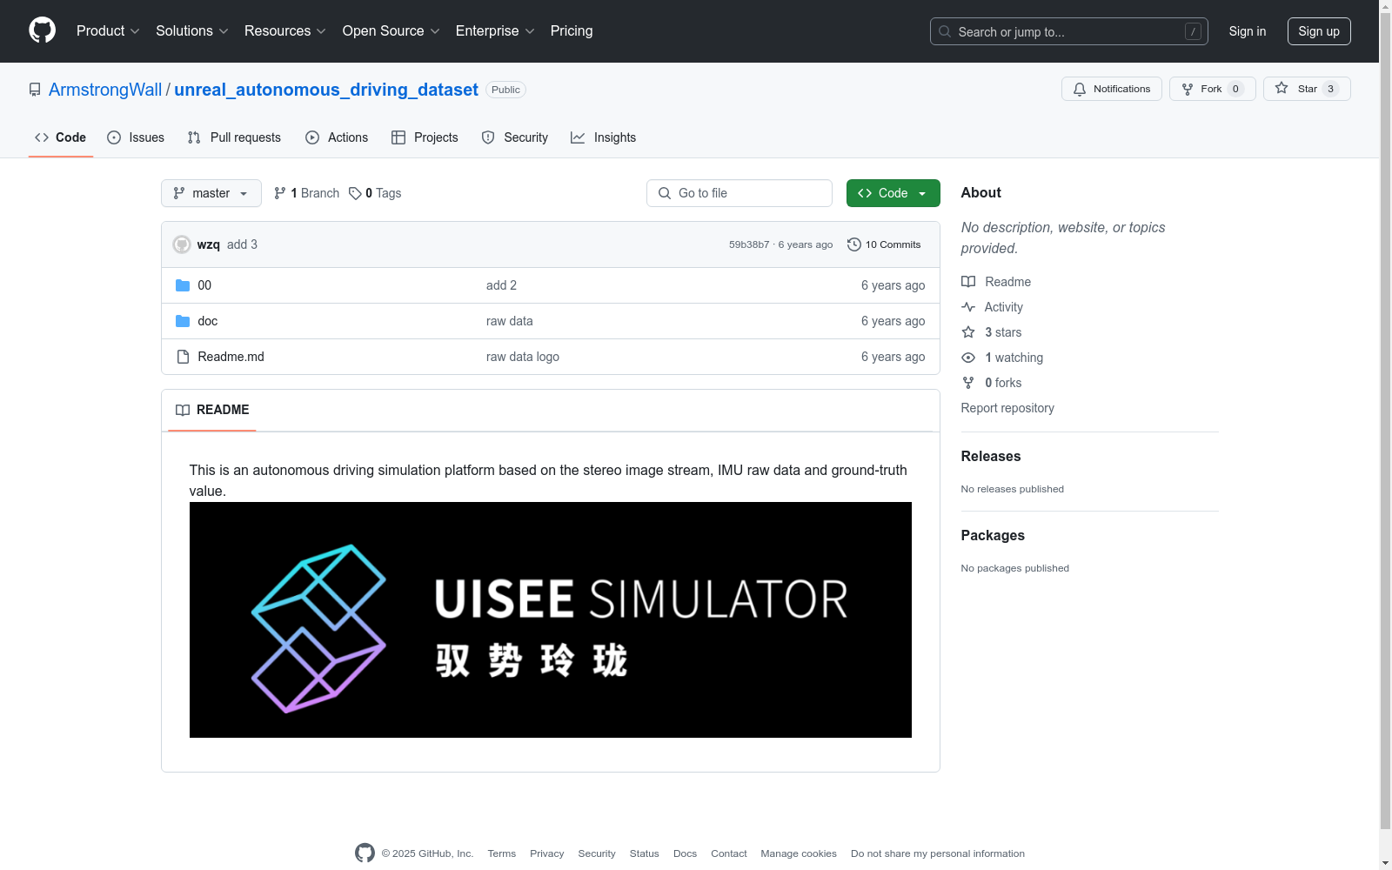View the 10 Commits history

pyautogui.click(x=884, y=244)
